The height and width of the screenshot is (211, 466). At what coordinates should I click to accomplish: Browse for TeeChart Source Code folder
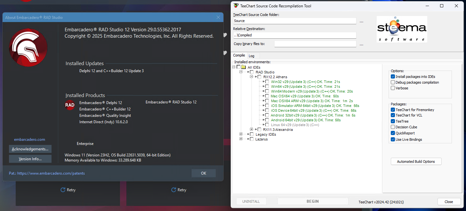[361, 21]
